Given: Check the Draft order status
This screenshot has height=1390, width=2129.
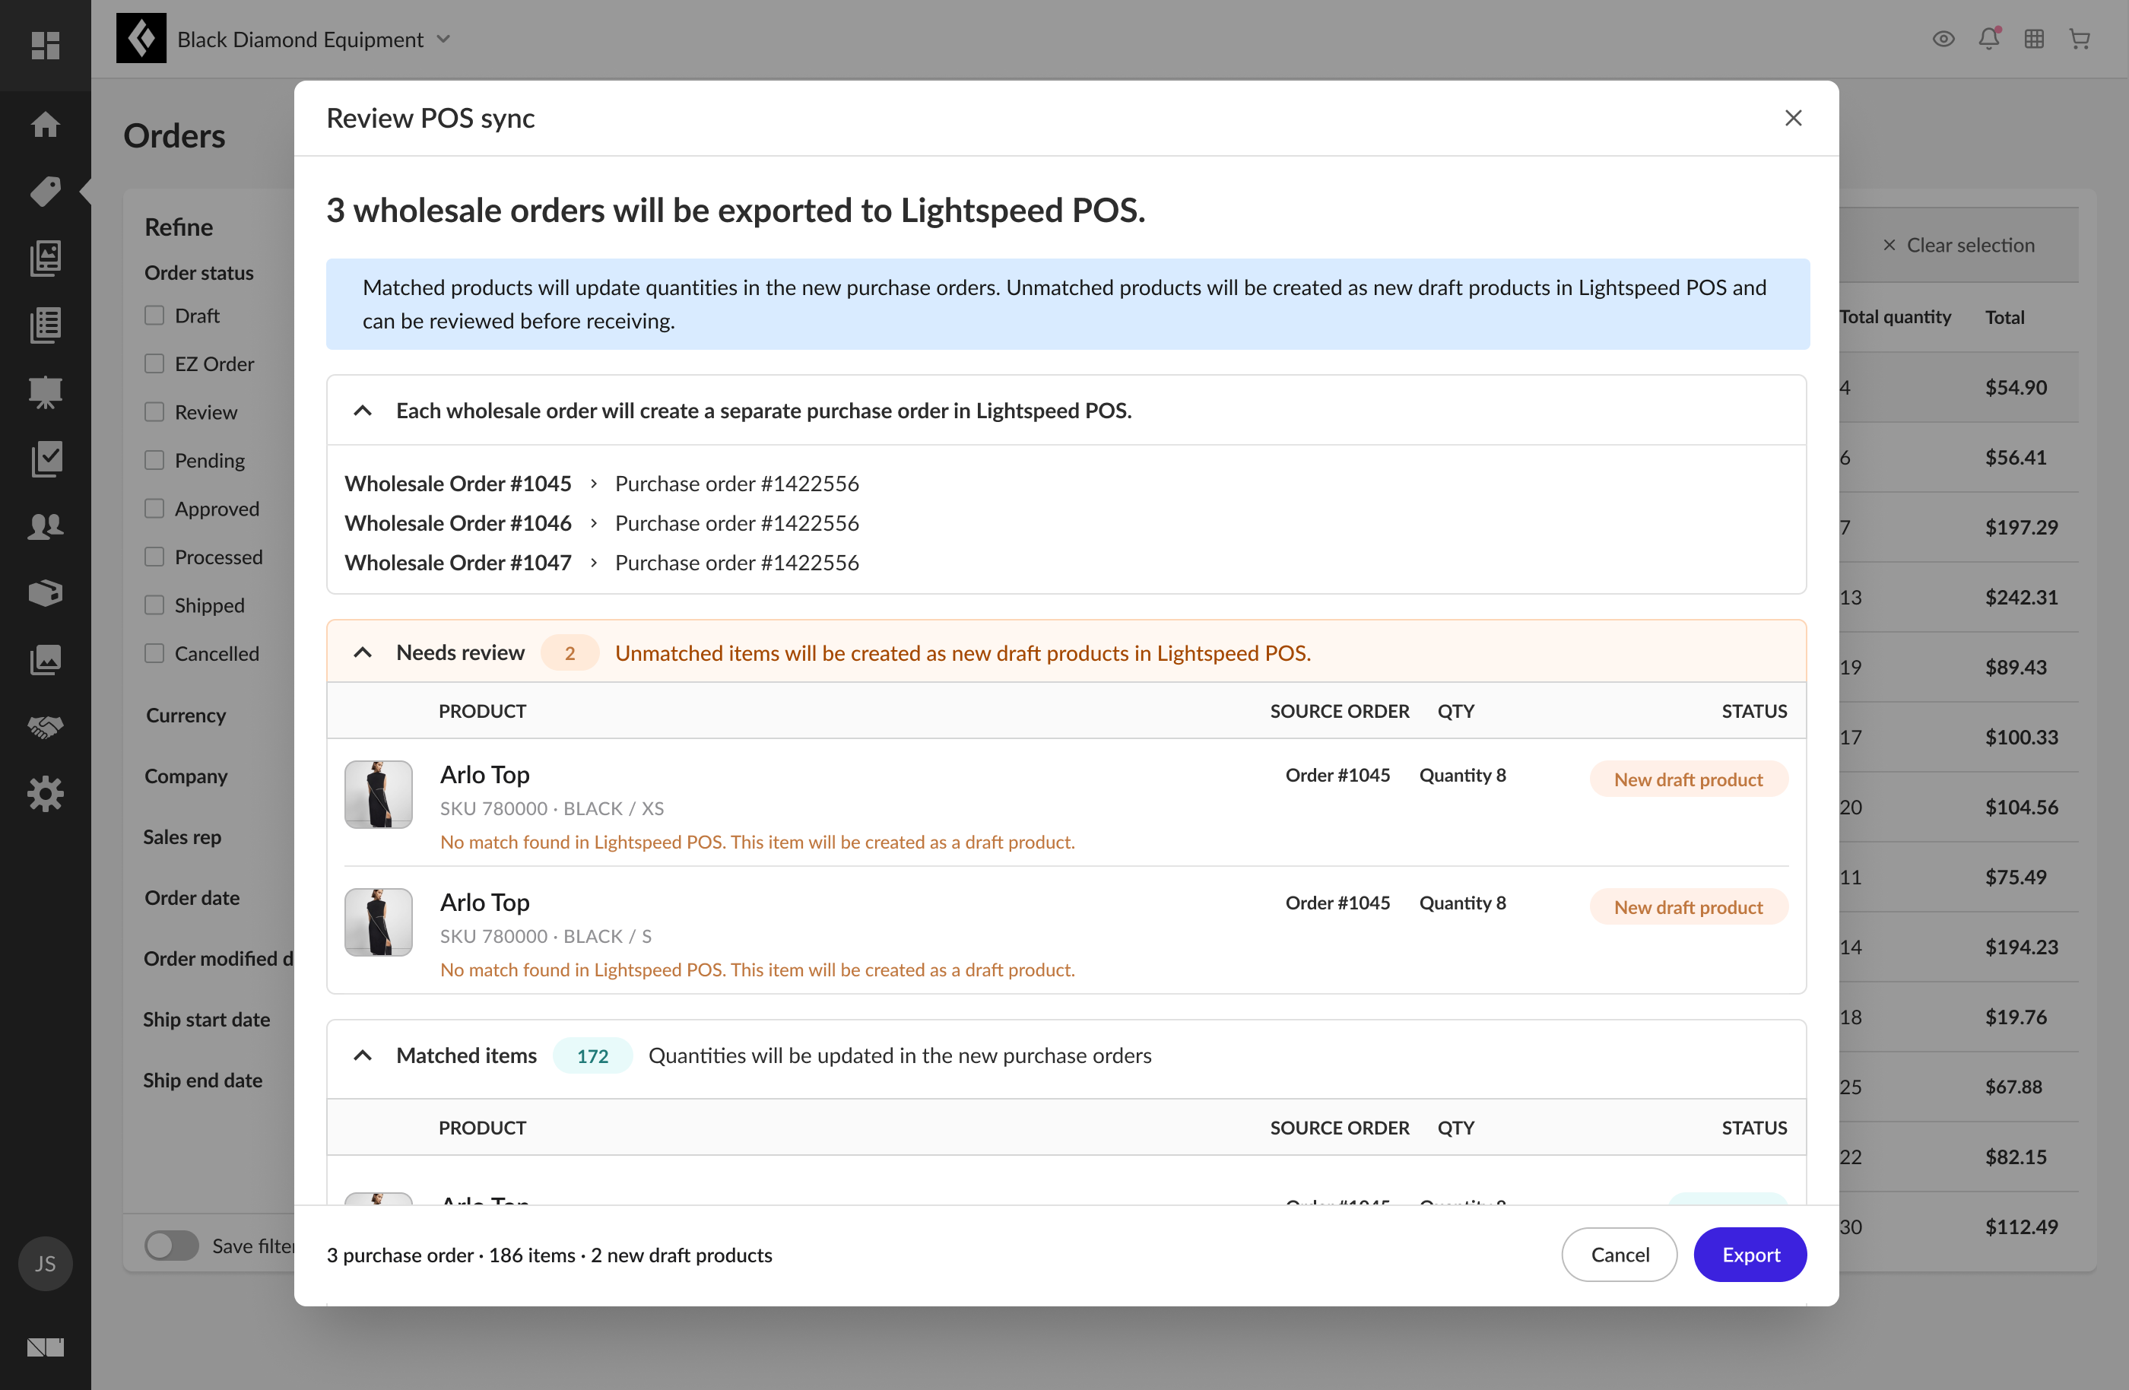Looking at the screenshot, I should pyautogui.click(x=154, y=315).
